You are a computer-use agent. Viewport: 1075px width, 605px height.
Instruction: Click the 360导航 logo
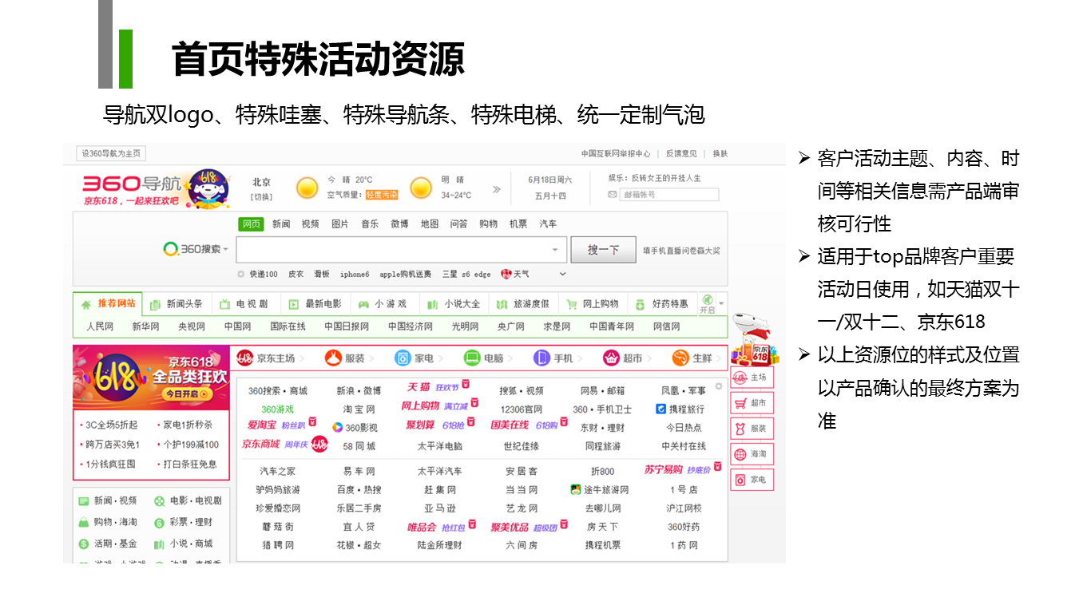133,183
